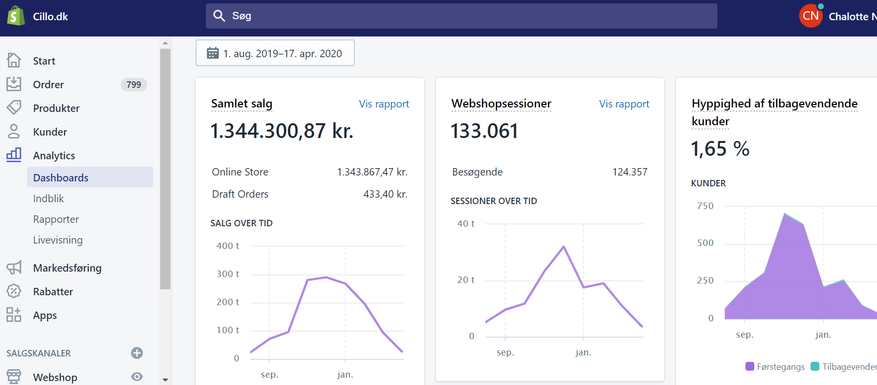Click the Markedsføring megaphone icon

pyautogui.click(x=14, y=268)
